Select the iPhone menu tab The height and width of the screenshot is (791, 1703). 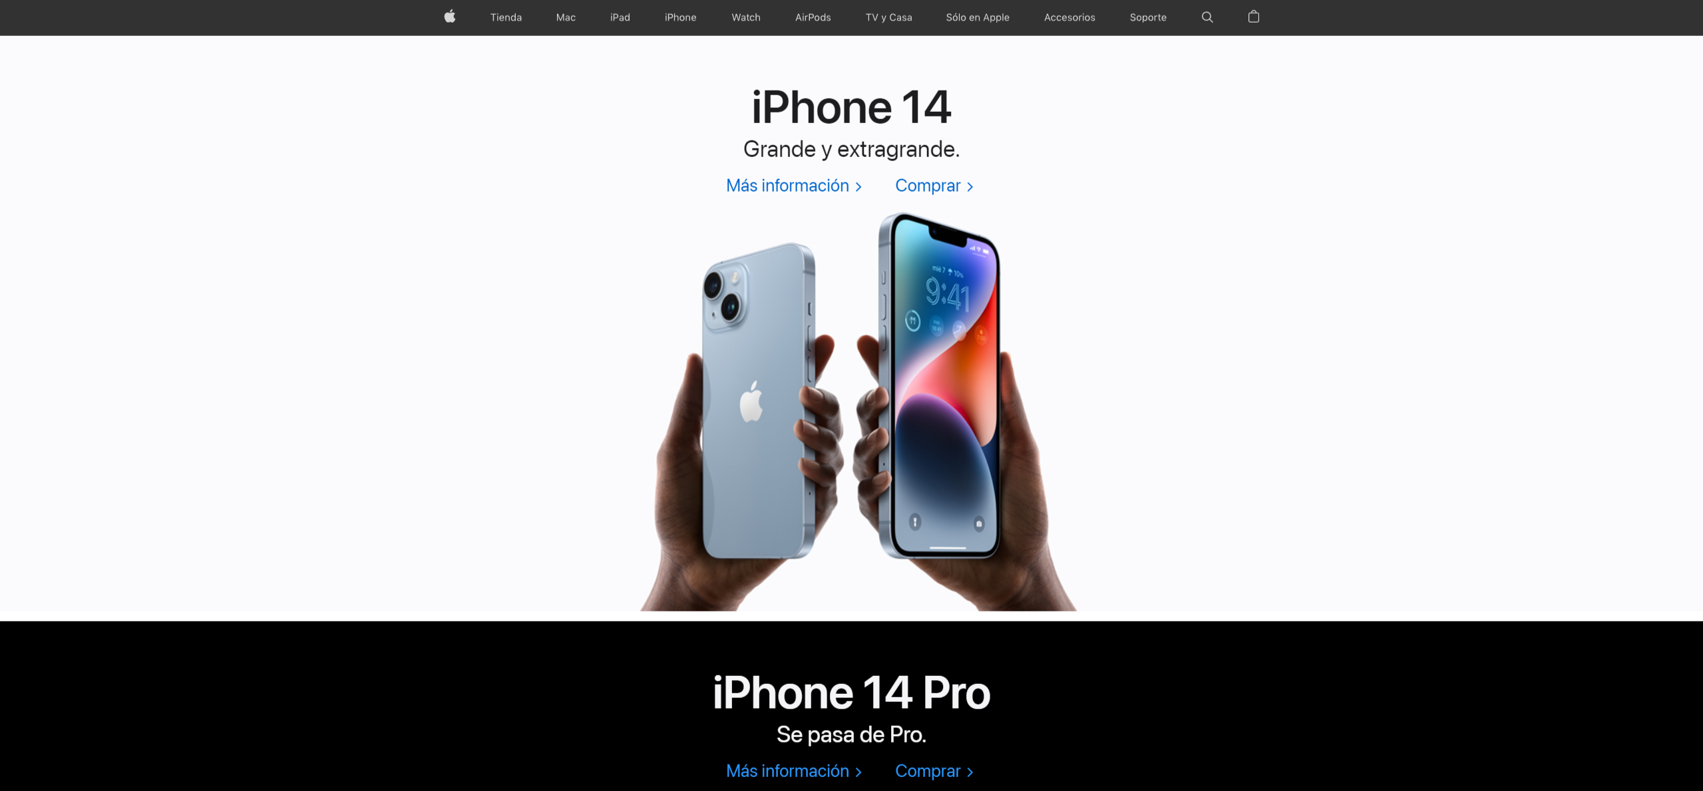[679, 16]
